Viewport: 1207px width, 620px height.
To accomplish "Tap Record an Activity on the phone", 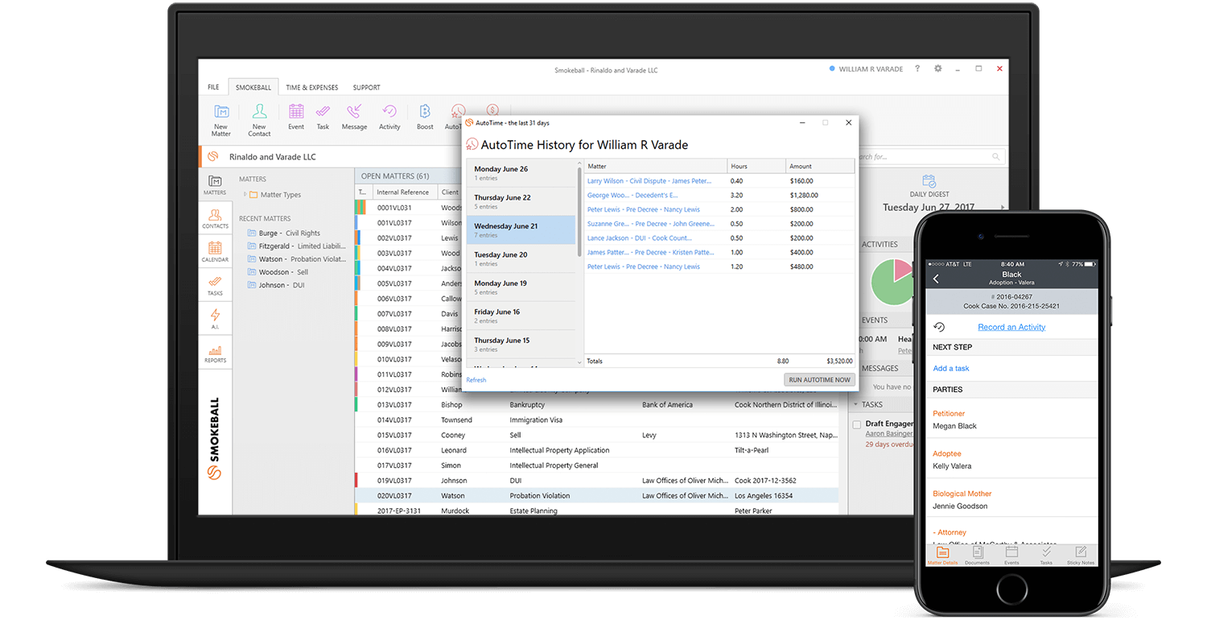I will [x=1011, y=327].
